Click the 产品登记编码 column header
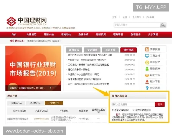This screenshot has width=172, height=138. (42, 111)
